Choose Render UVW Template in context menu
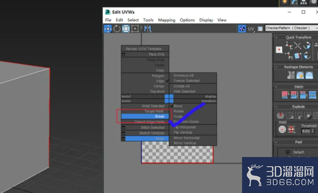Image resolution: width=318 pixels, height=193 pixels. 145,49
